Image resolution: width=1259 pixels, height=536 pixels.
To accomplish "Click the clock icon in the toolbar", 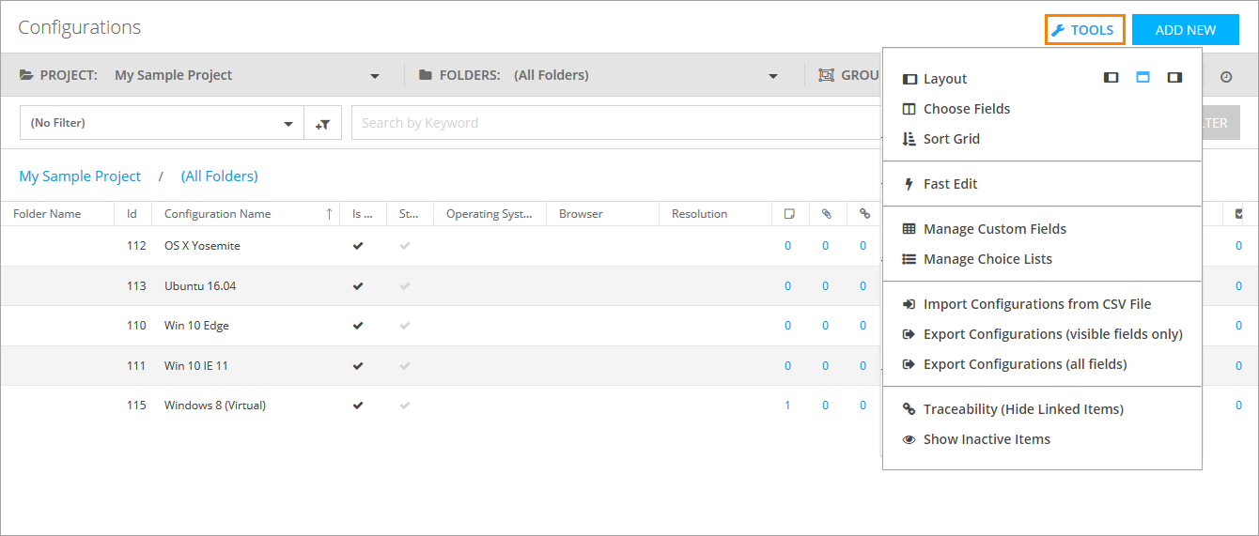I will 1226,76.
